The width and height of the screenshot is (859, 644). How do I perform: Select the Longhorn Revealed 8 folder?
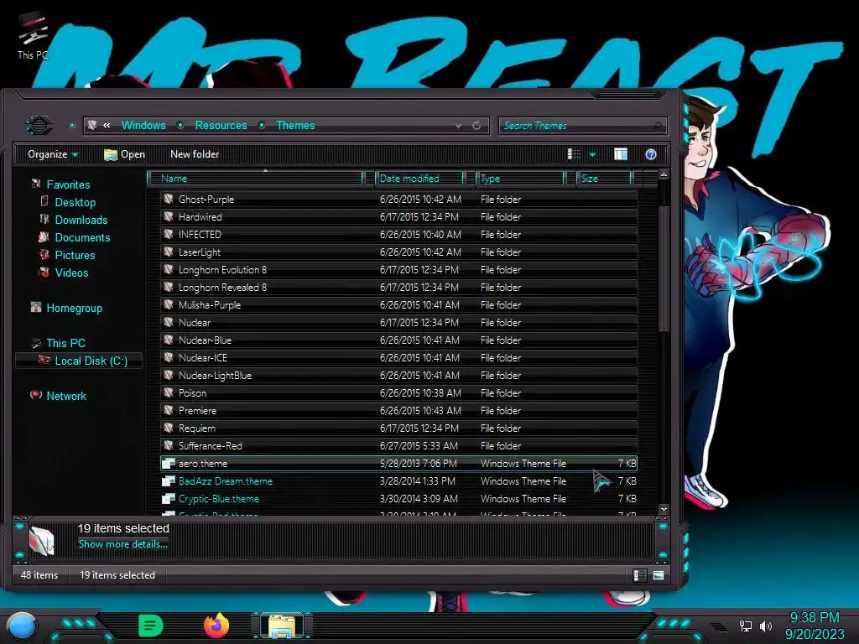tap(398, 288)
